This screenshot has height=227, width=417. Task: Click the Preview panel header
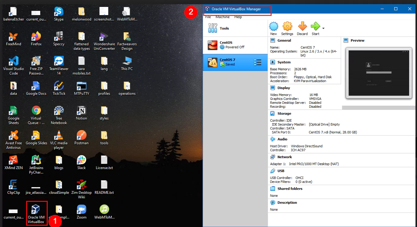point(357,40)
